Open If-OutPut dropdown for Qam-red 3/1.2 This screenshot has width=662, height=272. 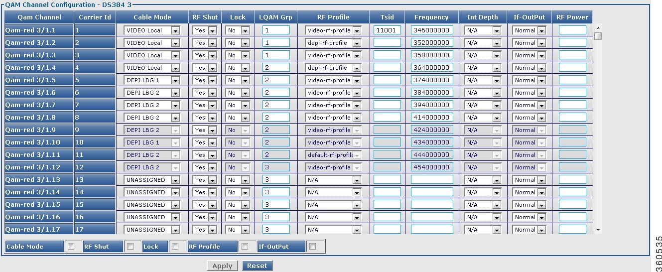point(529,43)
